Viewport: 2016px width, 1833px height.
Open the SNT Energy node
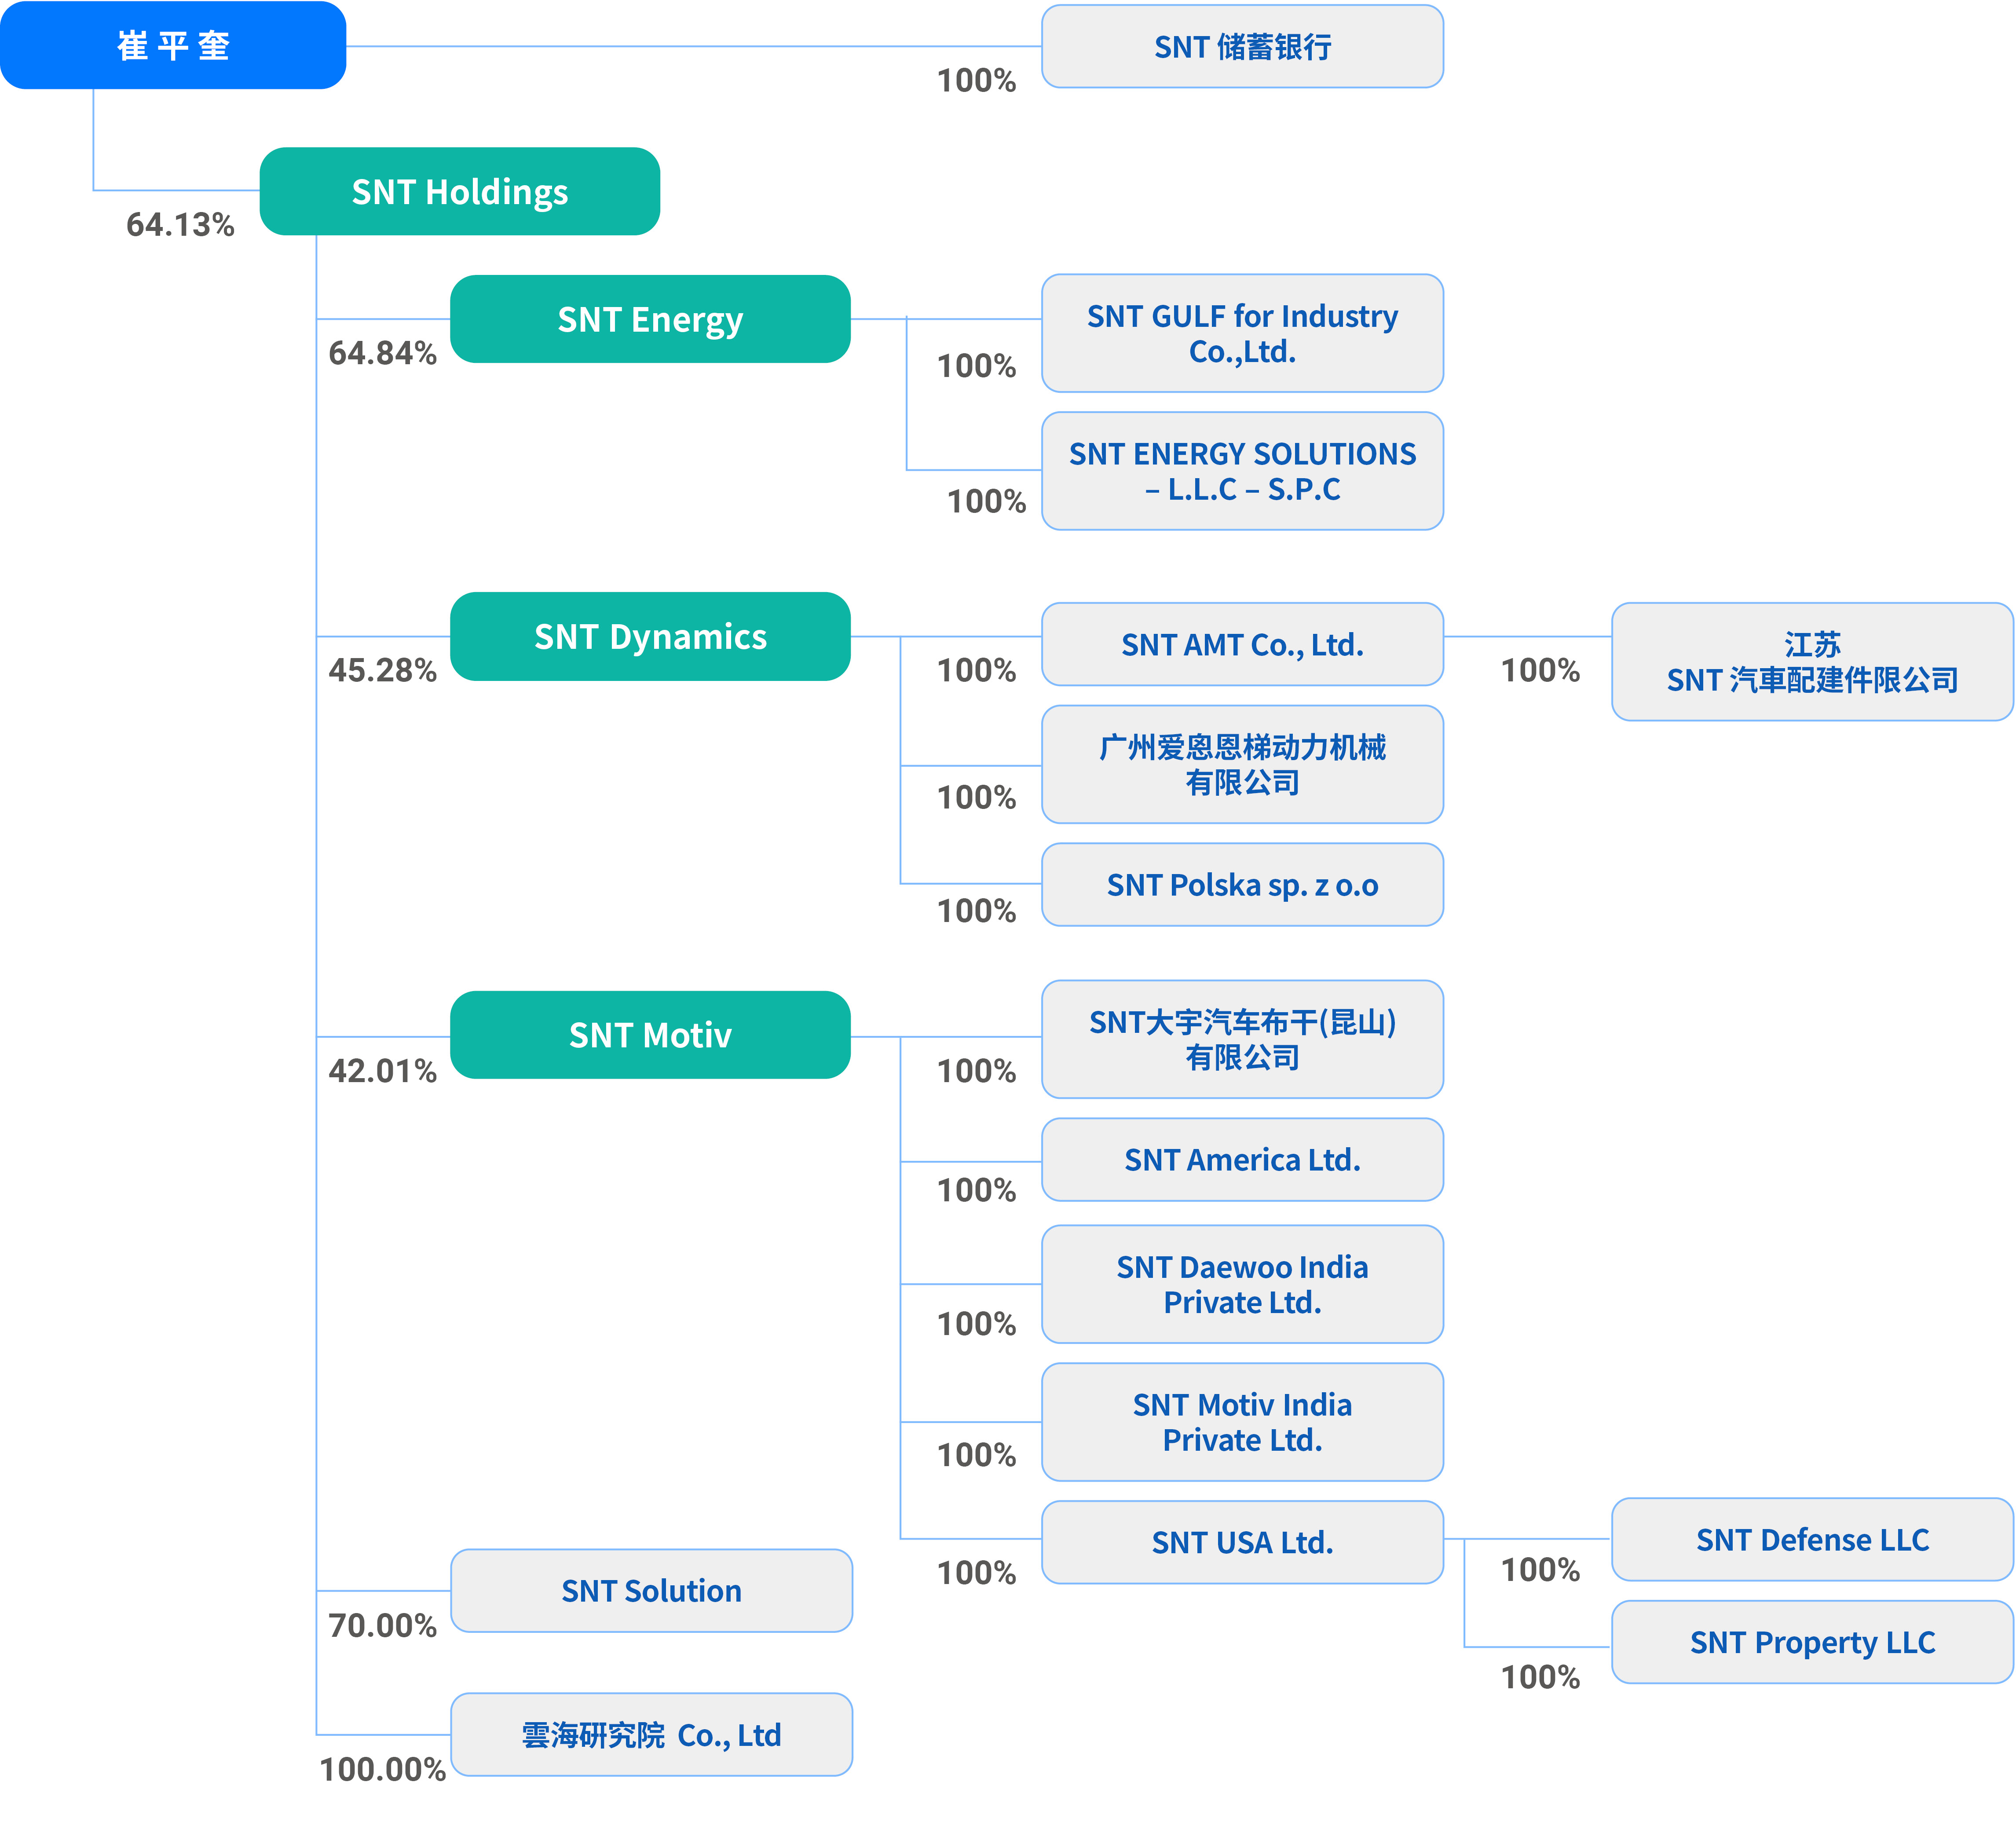(x=650, y=319)
